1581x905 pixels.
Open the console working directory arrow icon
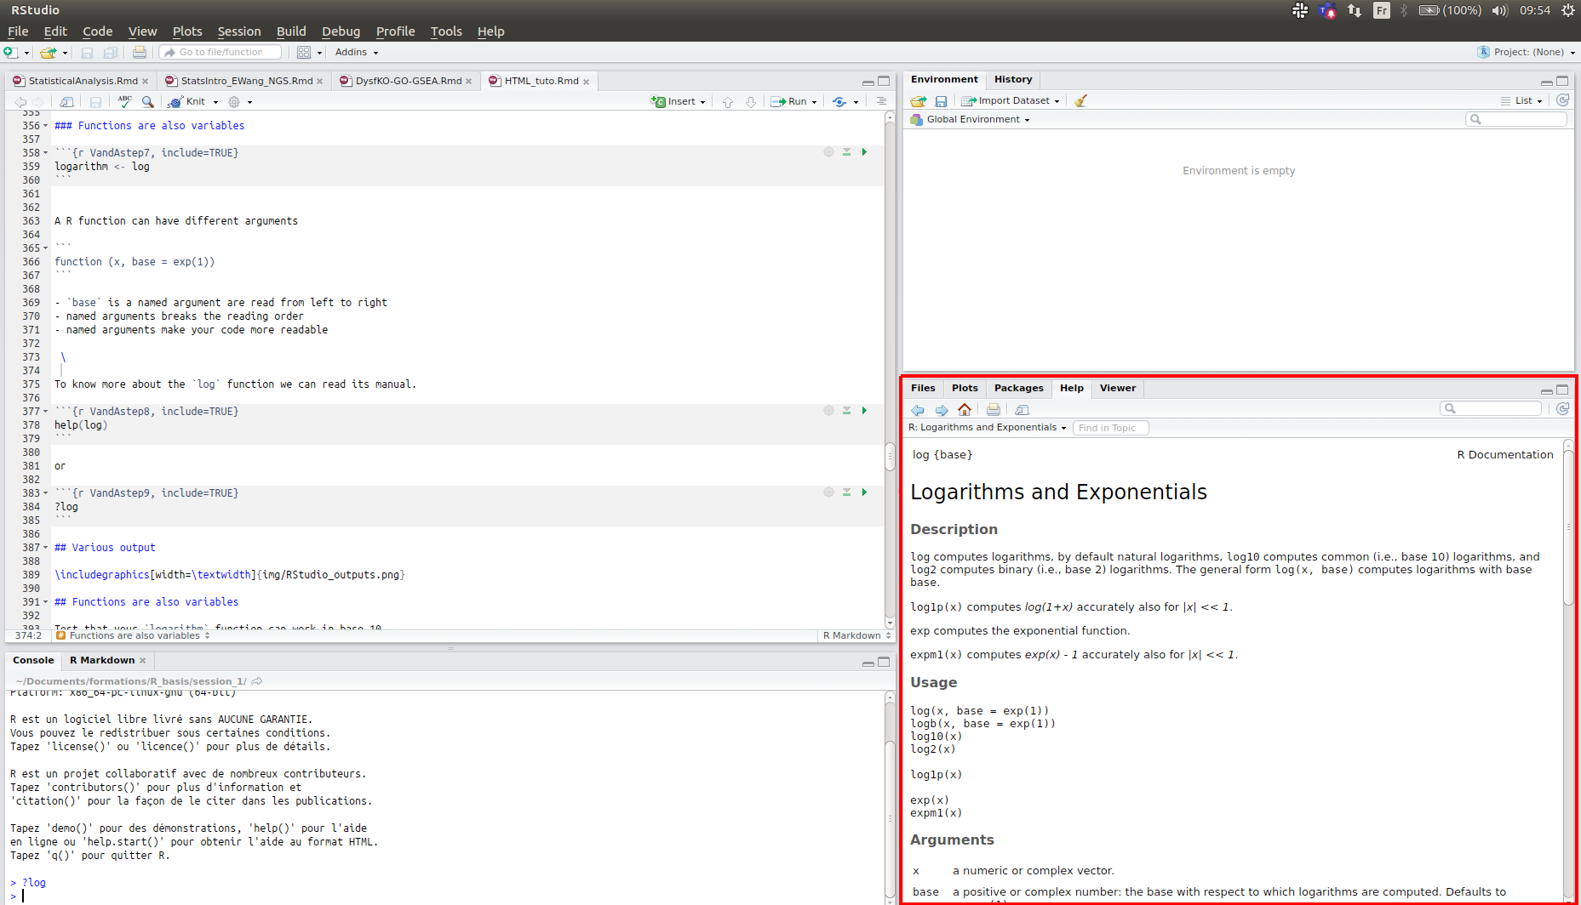point(257,681)
